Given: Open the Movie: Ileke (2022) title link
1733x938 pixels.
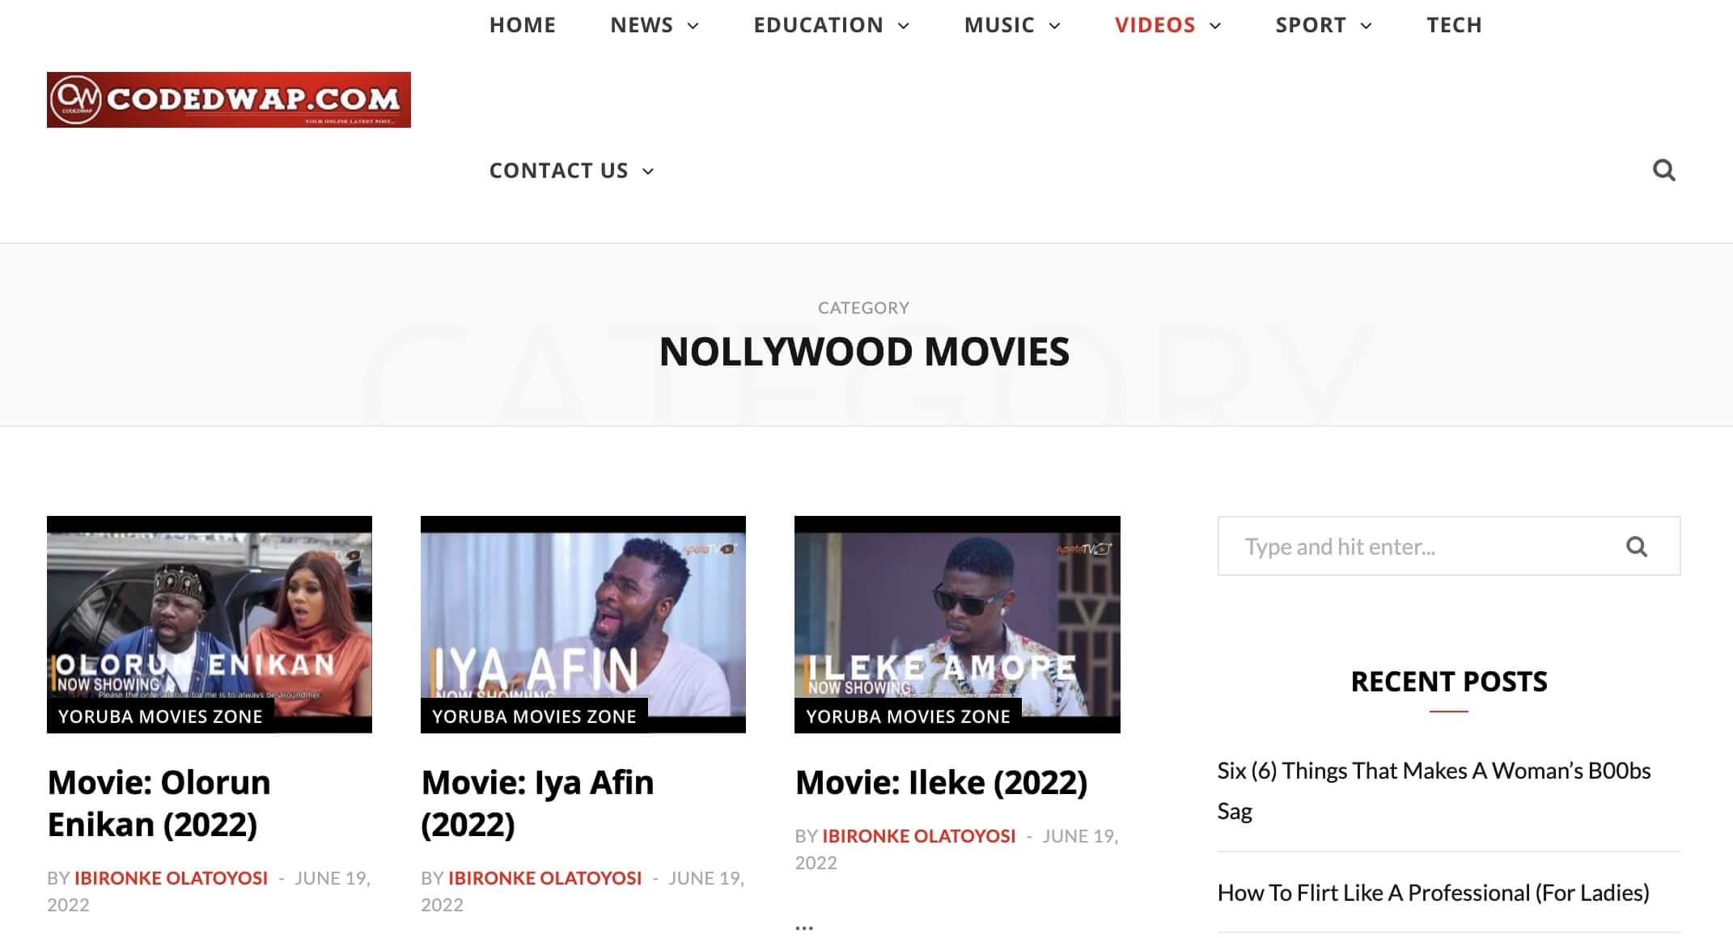Looking at the screenshot, I should click(x=941, y=782).
